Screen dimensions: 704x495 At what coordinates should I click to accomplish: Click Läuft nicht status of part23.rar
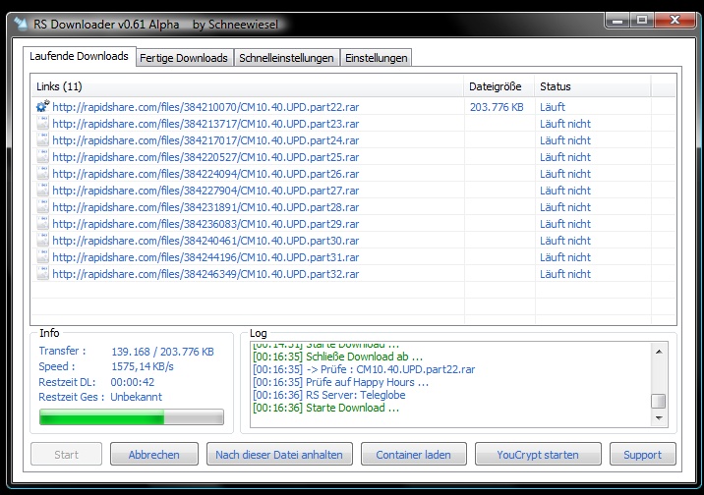(565, 124)
